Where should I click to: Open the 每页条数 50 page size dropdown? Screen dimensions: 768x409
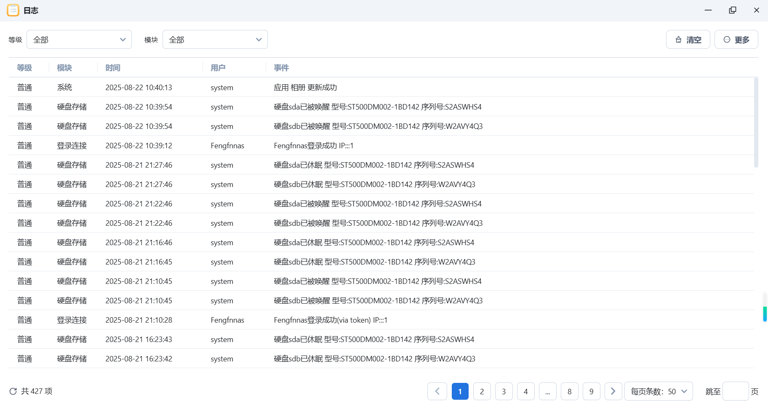coord(659,391)
